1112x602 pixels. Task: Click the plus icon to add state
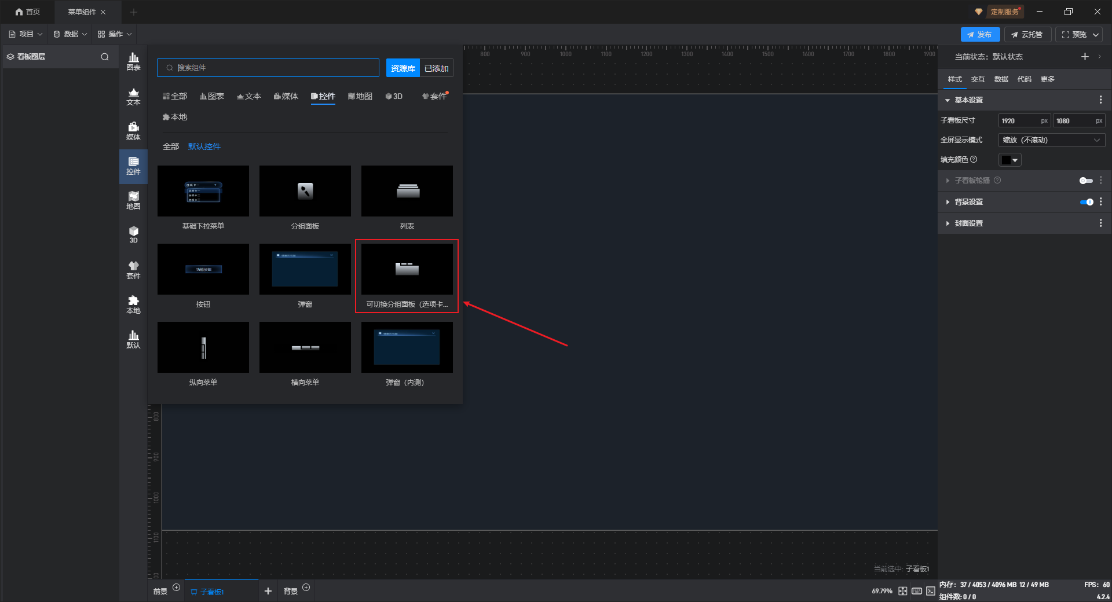(x=1085, y=57)
